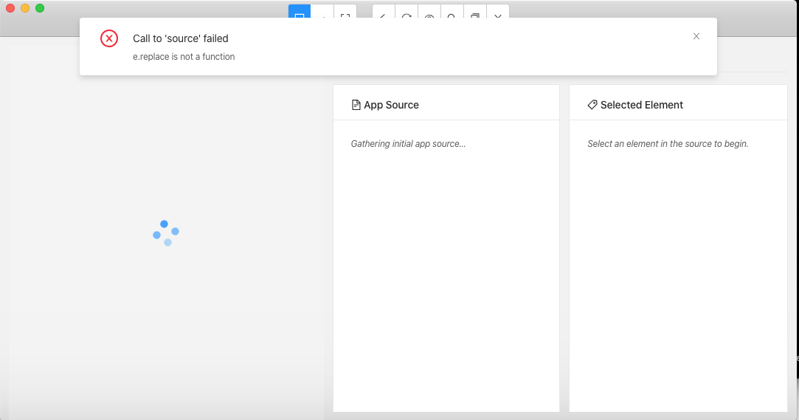The width and height of the screenshot is (799, 420).
Task: Open search for element magnifier button
Action: (x=452, y=12)
